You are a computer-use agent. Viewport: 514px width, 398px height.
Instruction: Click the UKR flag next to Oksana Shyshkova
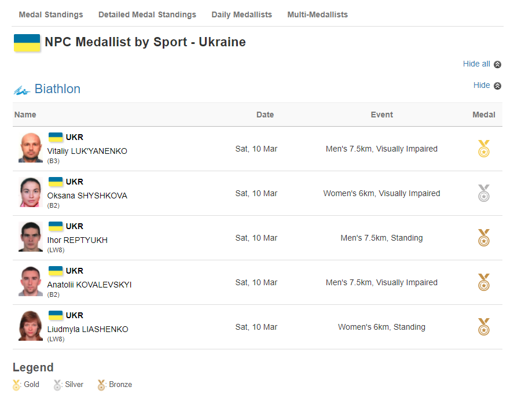[56, 182]
